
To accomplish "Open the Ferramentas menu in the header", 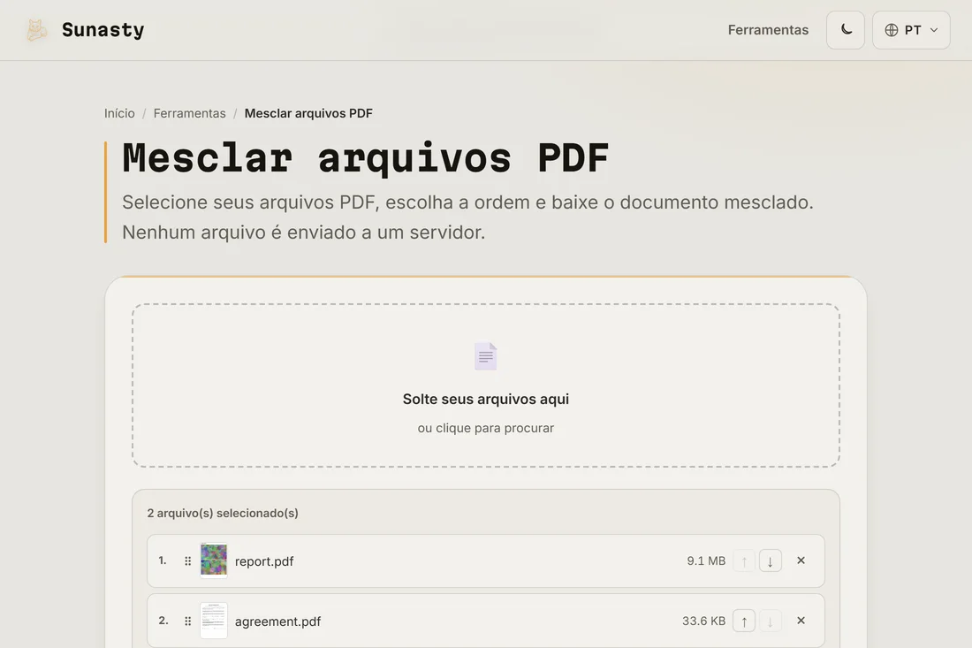I will pyautogui.click(x=768, y=30).
